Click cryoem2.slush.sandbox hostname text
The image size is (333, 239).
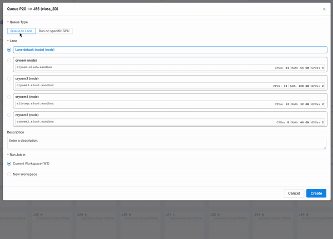click(x=36, y=122)
